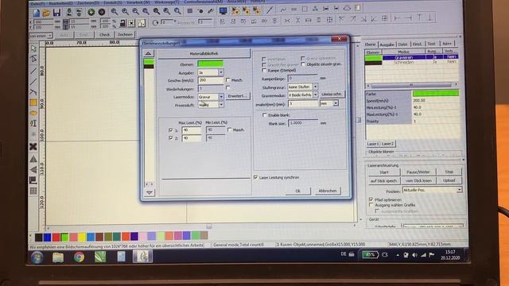
Task: Open the Prozessluft dropdown
Action: (221, 105)
